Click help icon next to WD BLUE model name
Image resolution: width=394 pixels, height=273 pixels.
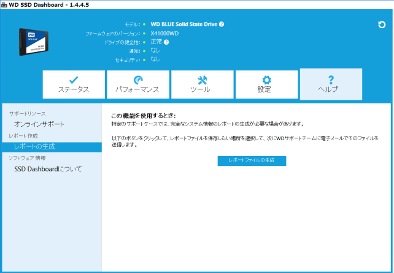coord(222,24)
